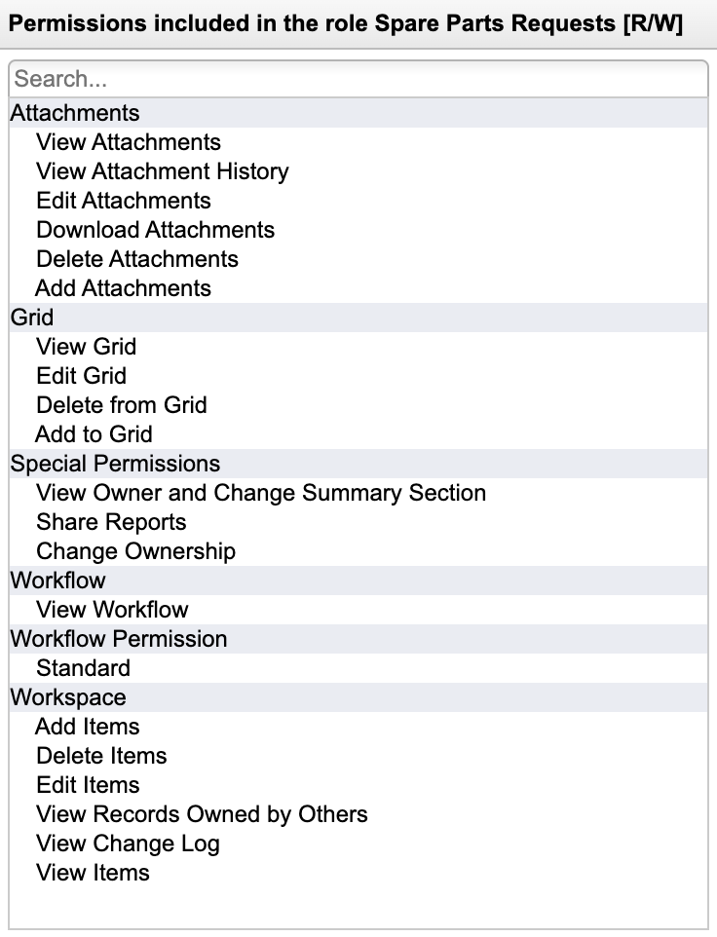Choose Edit Attachments permission
Image resolution: width=717 pixels, height=937 pixels.
tap(124, 201)
